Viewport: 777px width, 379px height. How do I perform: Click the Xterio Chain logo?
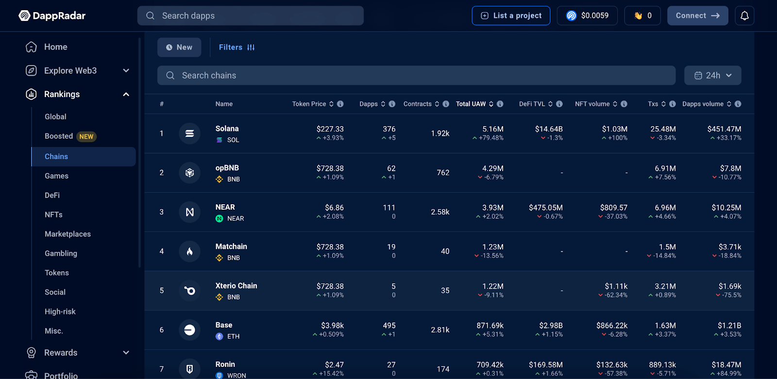coord(189,291)
